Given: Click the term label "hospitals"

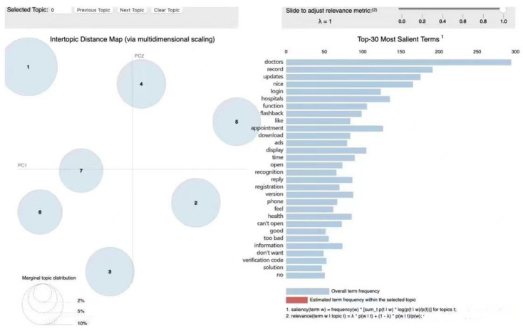Looking at the screenshot, I should (x=272, y=99).
